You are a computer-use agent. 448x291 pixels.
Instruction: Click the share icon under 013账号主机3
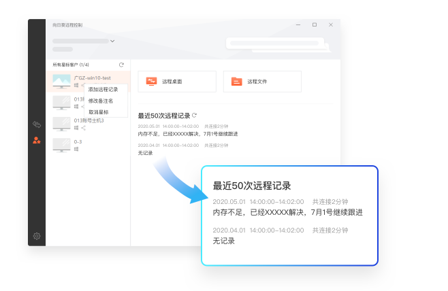pos(84,128)
